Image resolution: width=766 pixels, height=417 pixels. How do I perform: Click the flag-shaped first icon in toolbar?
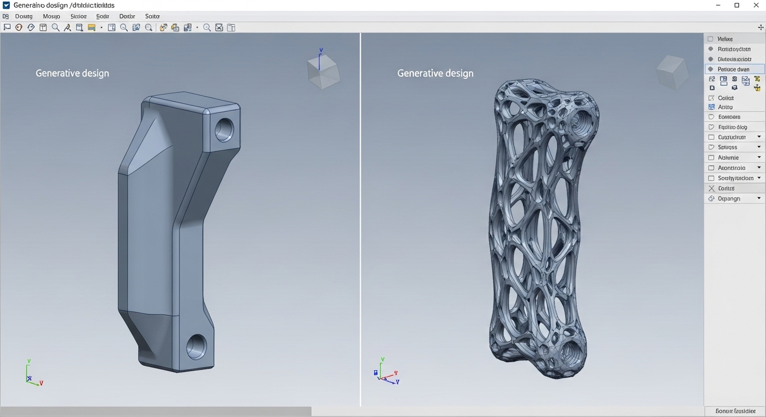pos(7,27)
